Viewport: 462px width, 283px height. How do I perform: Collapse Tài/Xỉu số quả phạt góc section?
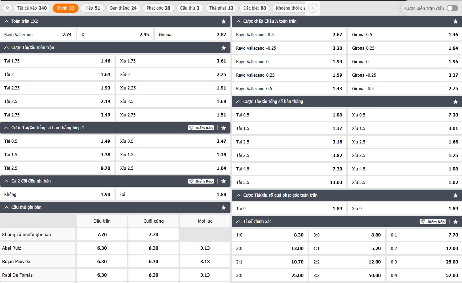(238, 195)
